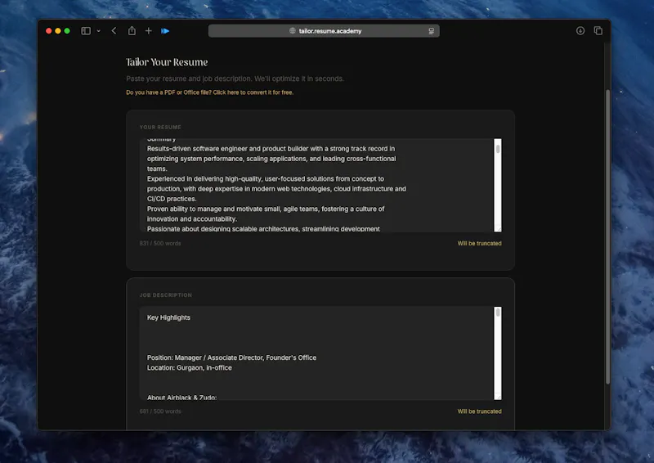Click the 'CI/CD practices.' line
Screen dimensions: 654x463
172,199
